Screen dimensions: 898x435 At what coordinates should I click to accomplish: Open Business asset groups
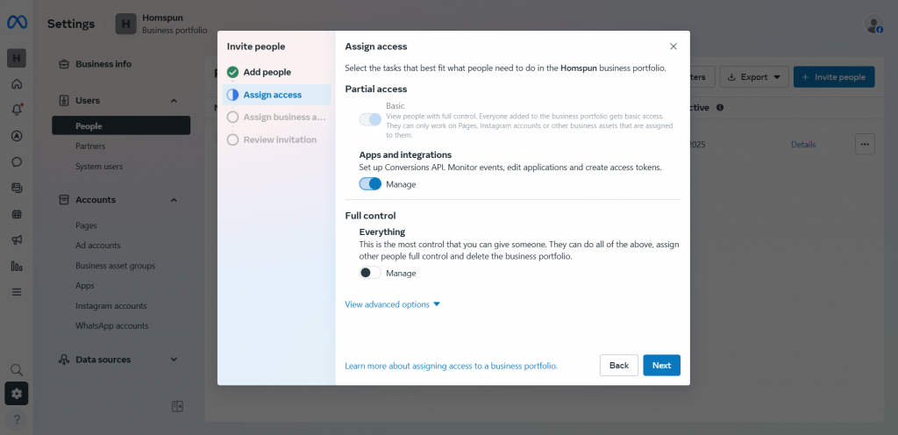(x=115, y=266)
